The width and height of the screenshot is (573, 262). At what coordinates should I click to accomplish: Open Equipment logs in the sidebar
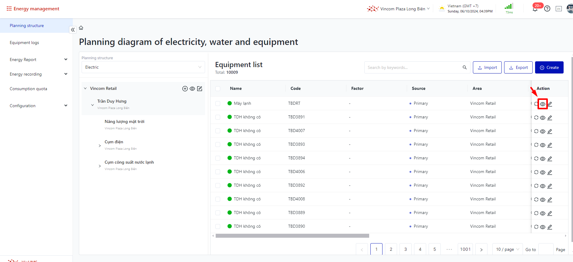(24, 43)
